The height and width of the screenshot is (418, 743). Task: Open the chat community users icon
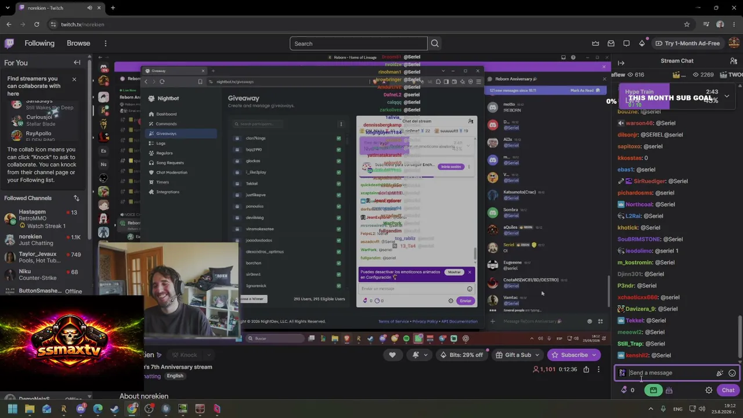coord(734,61)
